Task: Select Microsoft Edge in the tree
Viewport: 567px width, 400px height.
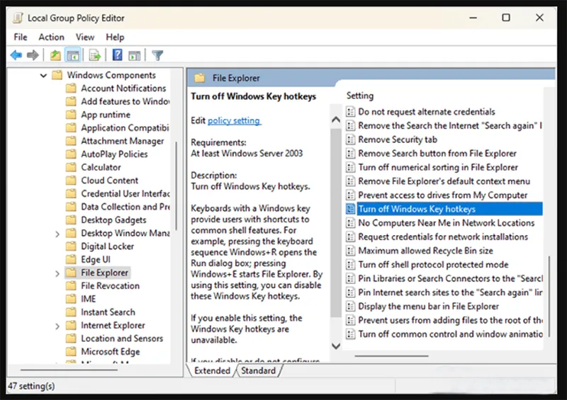Action: click(111, 351)
